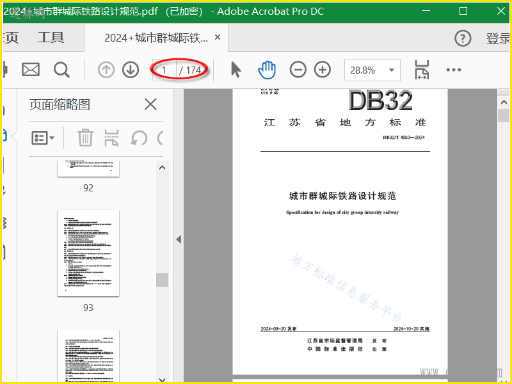Click the English subtitle Specification for design
The height and width of the screenshot is (384, 512).
point(342,212)
